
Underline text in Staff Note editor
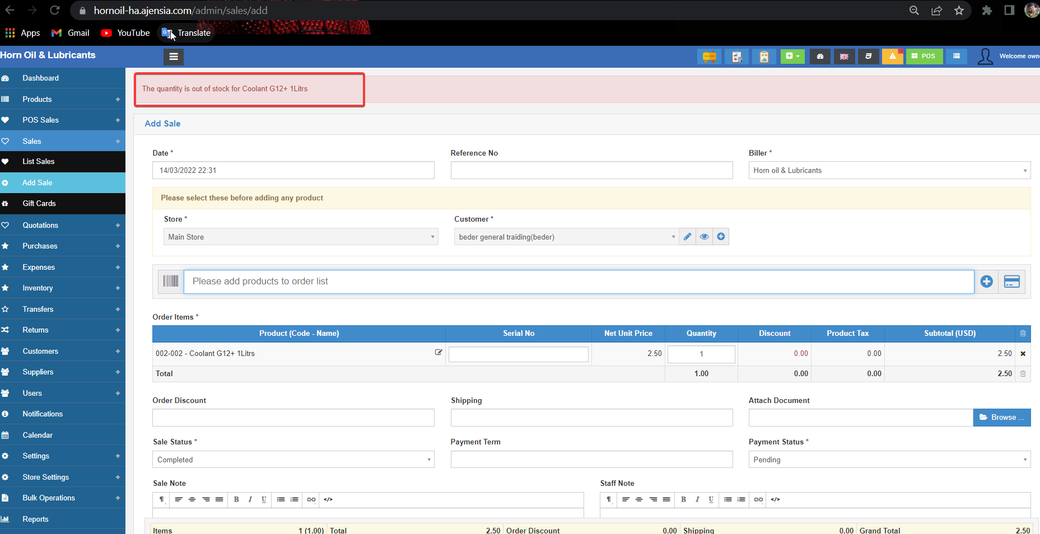(x=711, y=499)
